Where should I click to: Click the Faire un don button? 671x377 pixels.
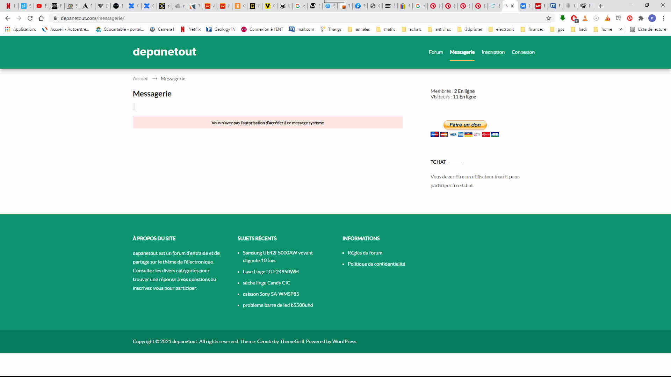(465, 125)
